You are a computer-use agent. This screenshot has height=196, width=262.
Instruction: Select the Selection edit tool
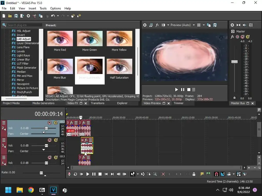tap(149, 174)
